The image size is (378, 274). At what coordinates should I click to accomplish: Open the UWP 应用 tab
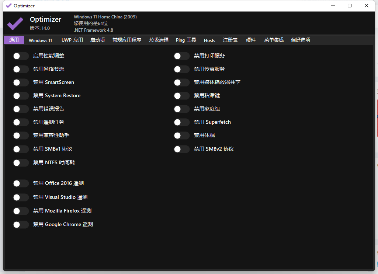click(72, 40)
